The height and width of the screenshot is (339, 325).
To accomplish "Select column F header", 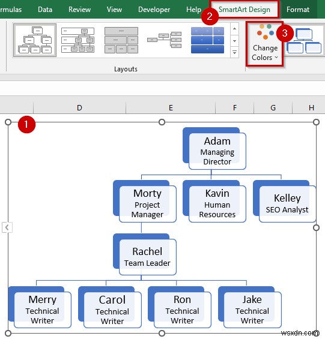I will [234, 107].
